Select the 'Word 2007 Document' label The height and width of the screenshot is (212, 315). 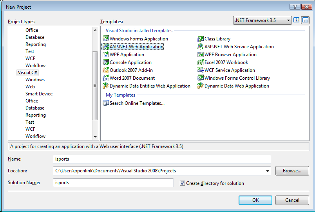(132, 78)
